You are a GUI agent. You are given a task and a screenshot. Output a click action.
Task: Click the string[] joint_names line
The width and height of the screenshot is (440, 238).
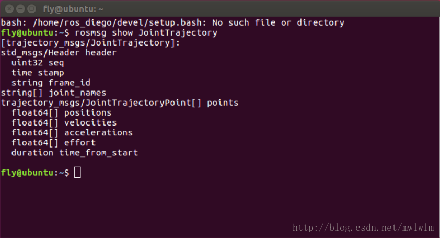(x=53, y=93)
